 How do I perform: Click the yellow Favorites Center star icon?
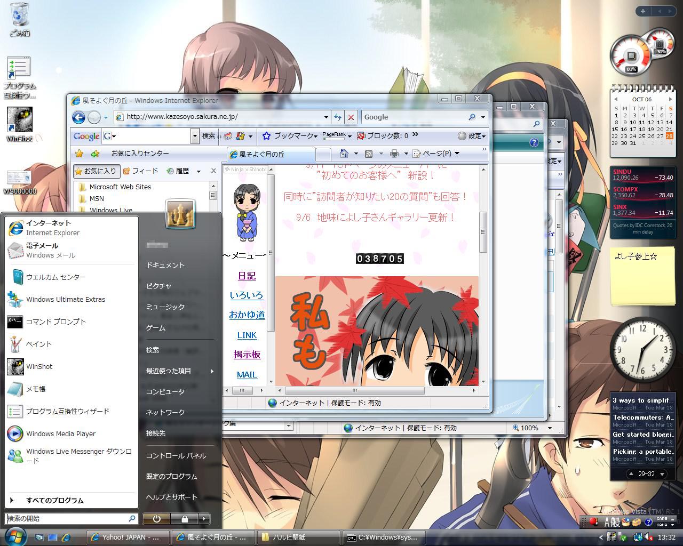click(80, 154)
